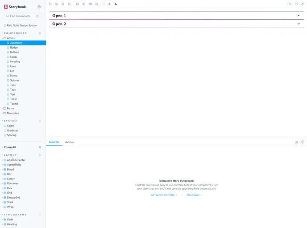Change addon panel orientation icon
307x228 pixels.
[296, 142]
